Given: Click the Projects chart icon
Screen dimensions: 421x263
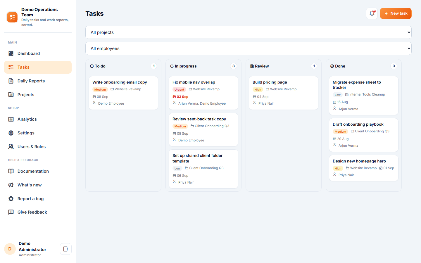Looking at the screenshot, I should (x=11, y=95).
